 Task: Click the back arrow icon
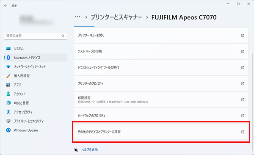click(6, 6)
